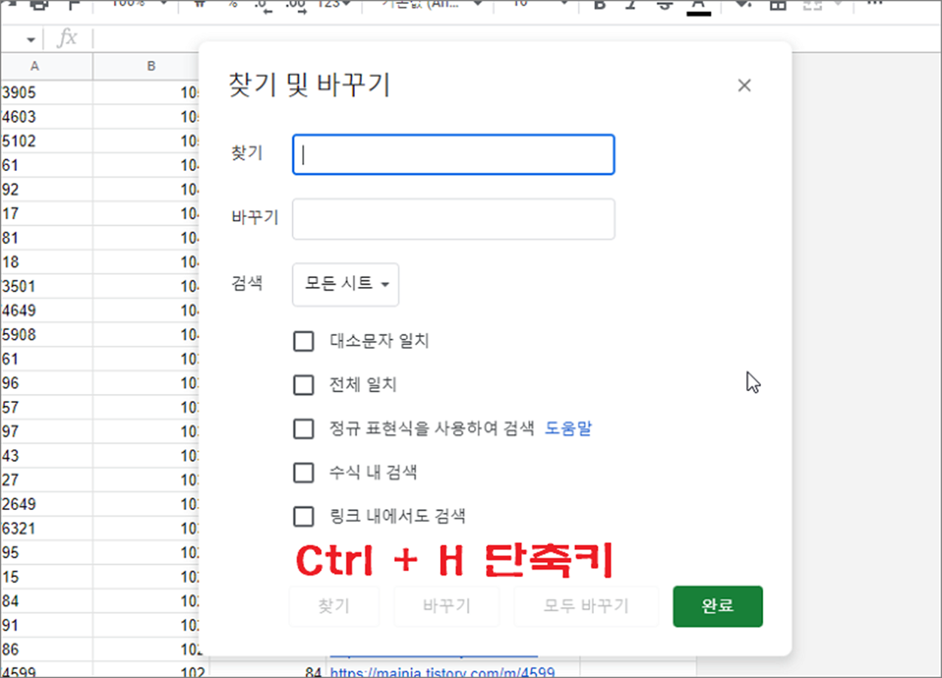Select cell containing 4649

pyautogui.click(x=47, y=310)
